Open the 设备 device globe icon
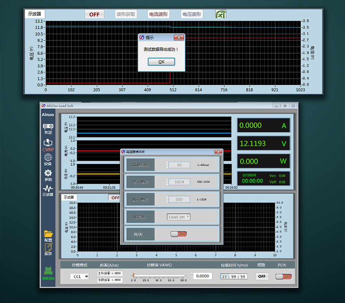The height and width of the screenshot is (303, 345). point(48,159)
